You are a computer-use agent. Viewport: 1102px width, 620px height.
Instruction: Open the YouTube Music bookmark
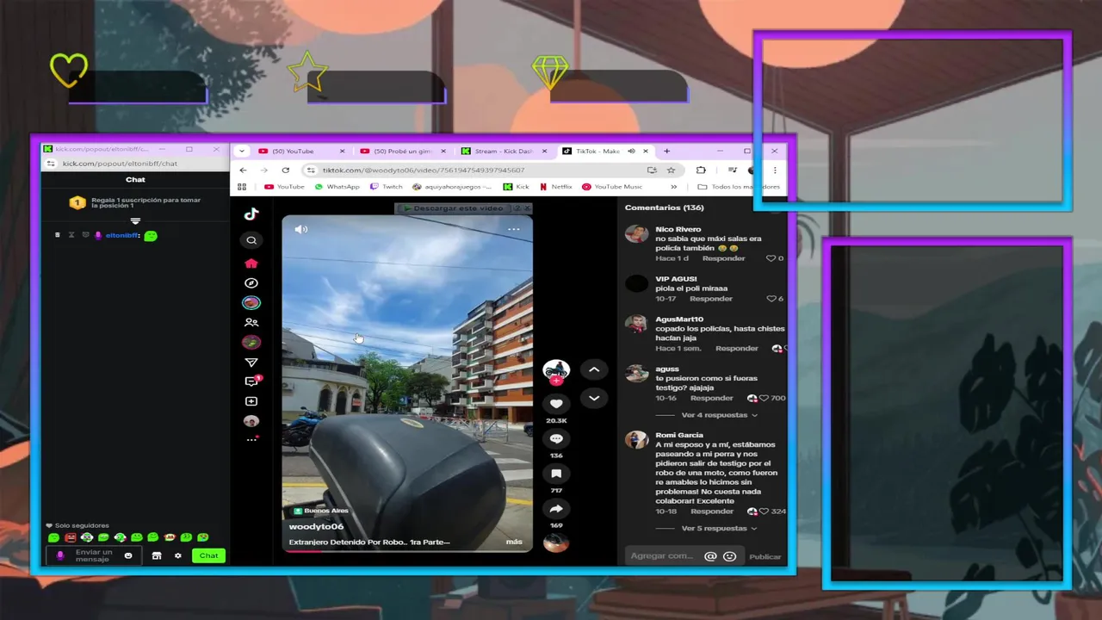[x=612, y=187]
